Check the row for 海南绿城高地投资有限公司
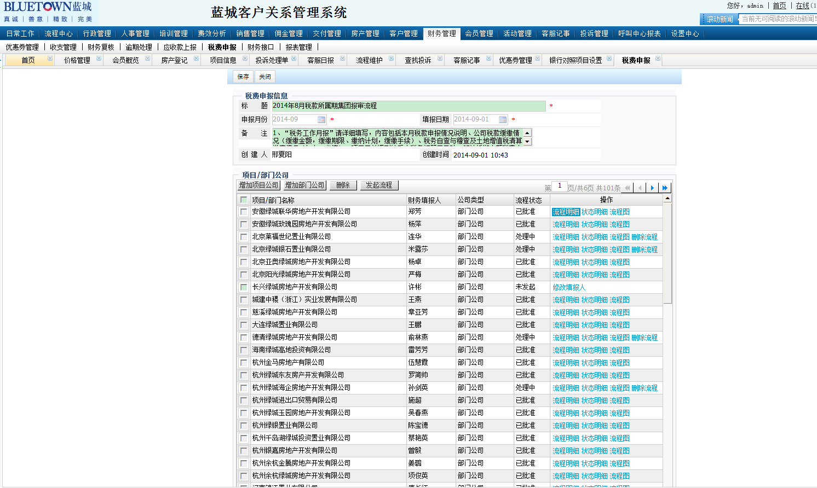The height and width of the screenshot is (488, 817). point(244,350)
